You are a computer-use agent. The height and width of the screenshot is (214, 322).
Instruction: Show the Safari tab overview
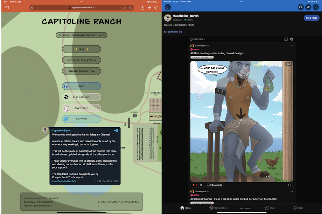(x=156, y=8)
